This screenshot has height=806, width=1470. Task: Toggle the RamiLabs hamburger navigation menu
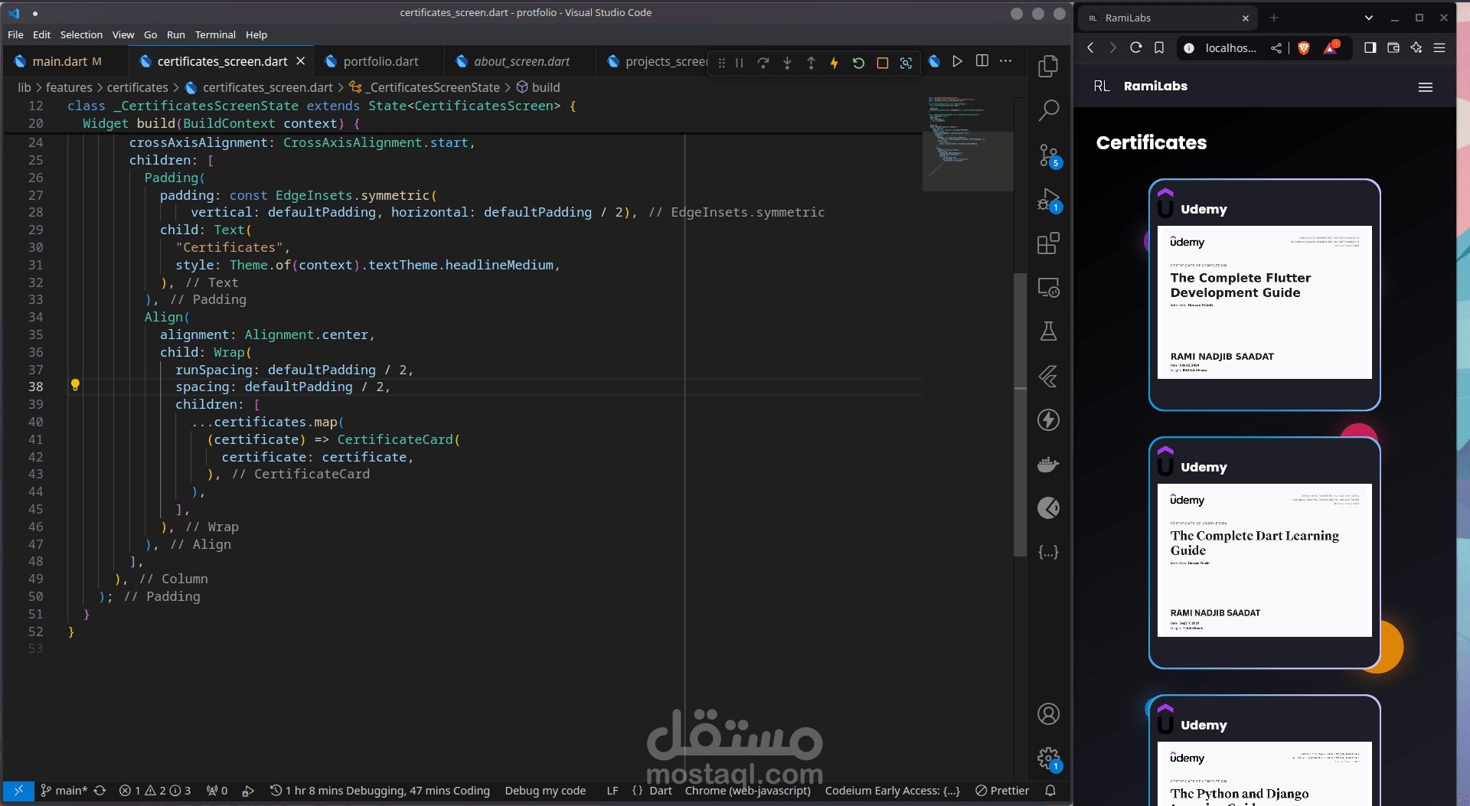pyautogui.click(x=1426, y=87)
